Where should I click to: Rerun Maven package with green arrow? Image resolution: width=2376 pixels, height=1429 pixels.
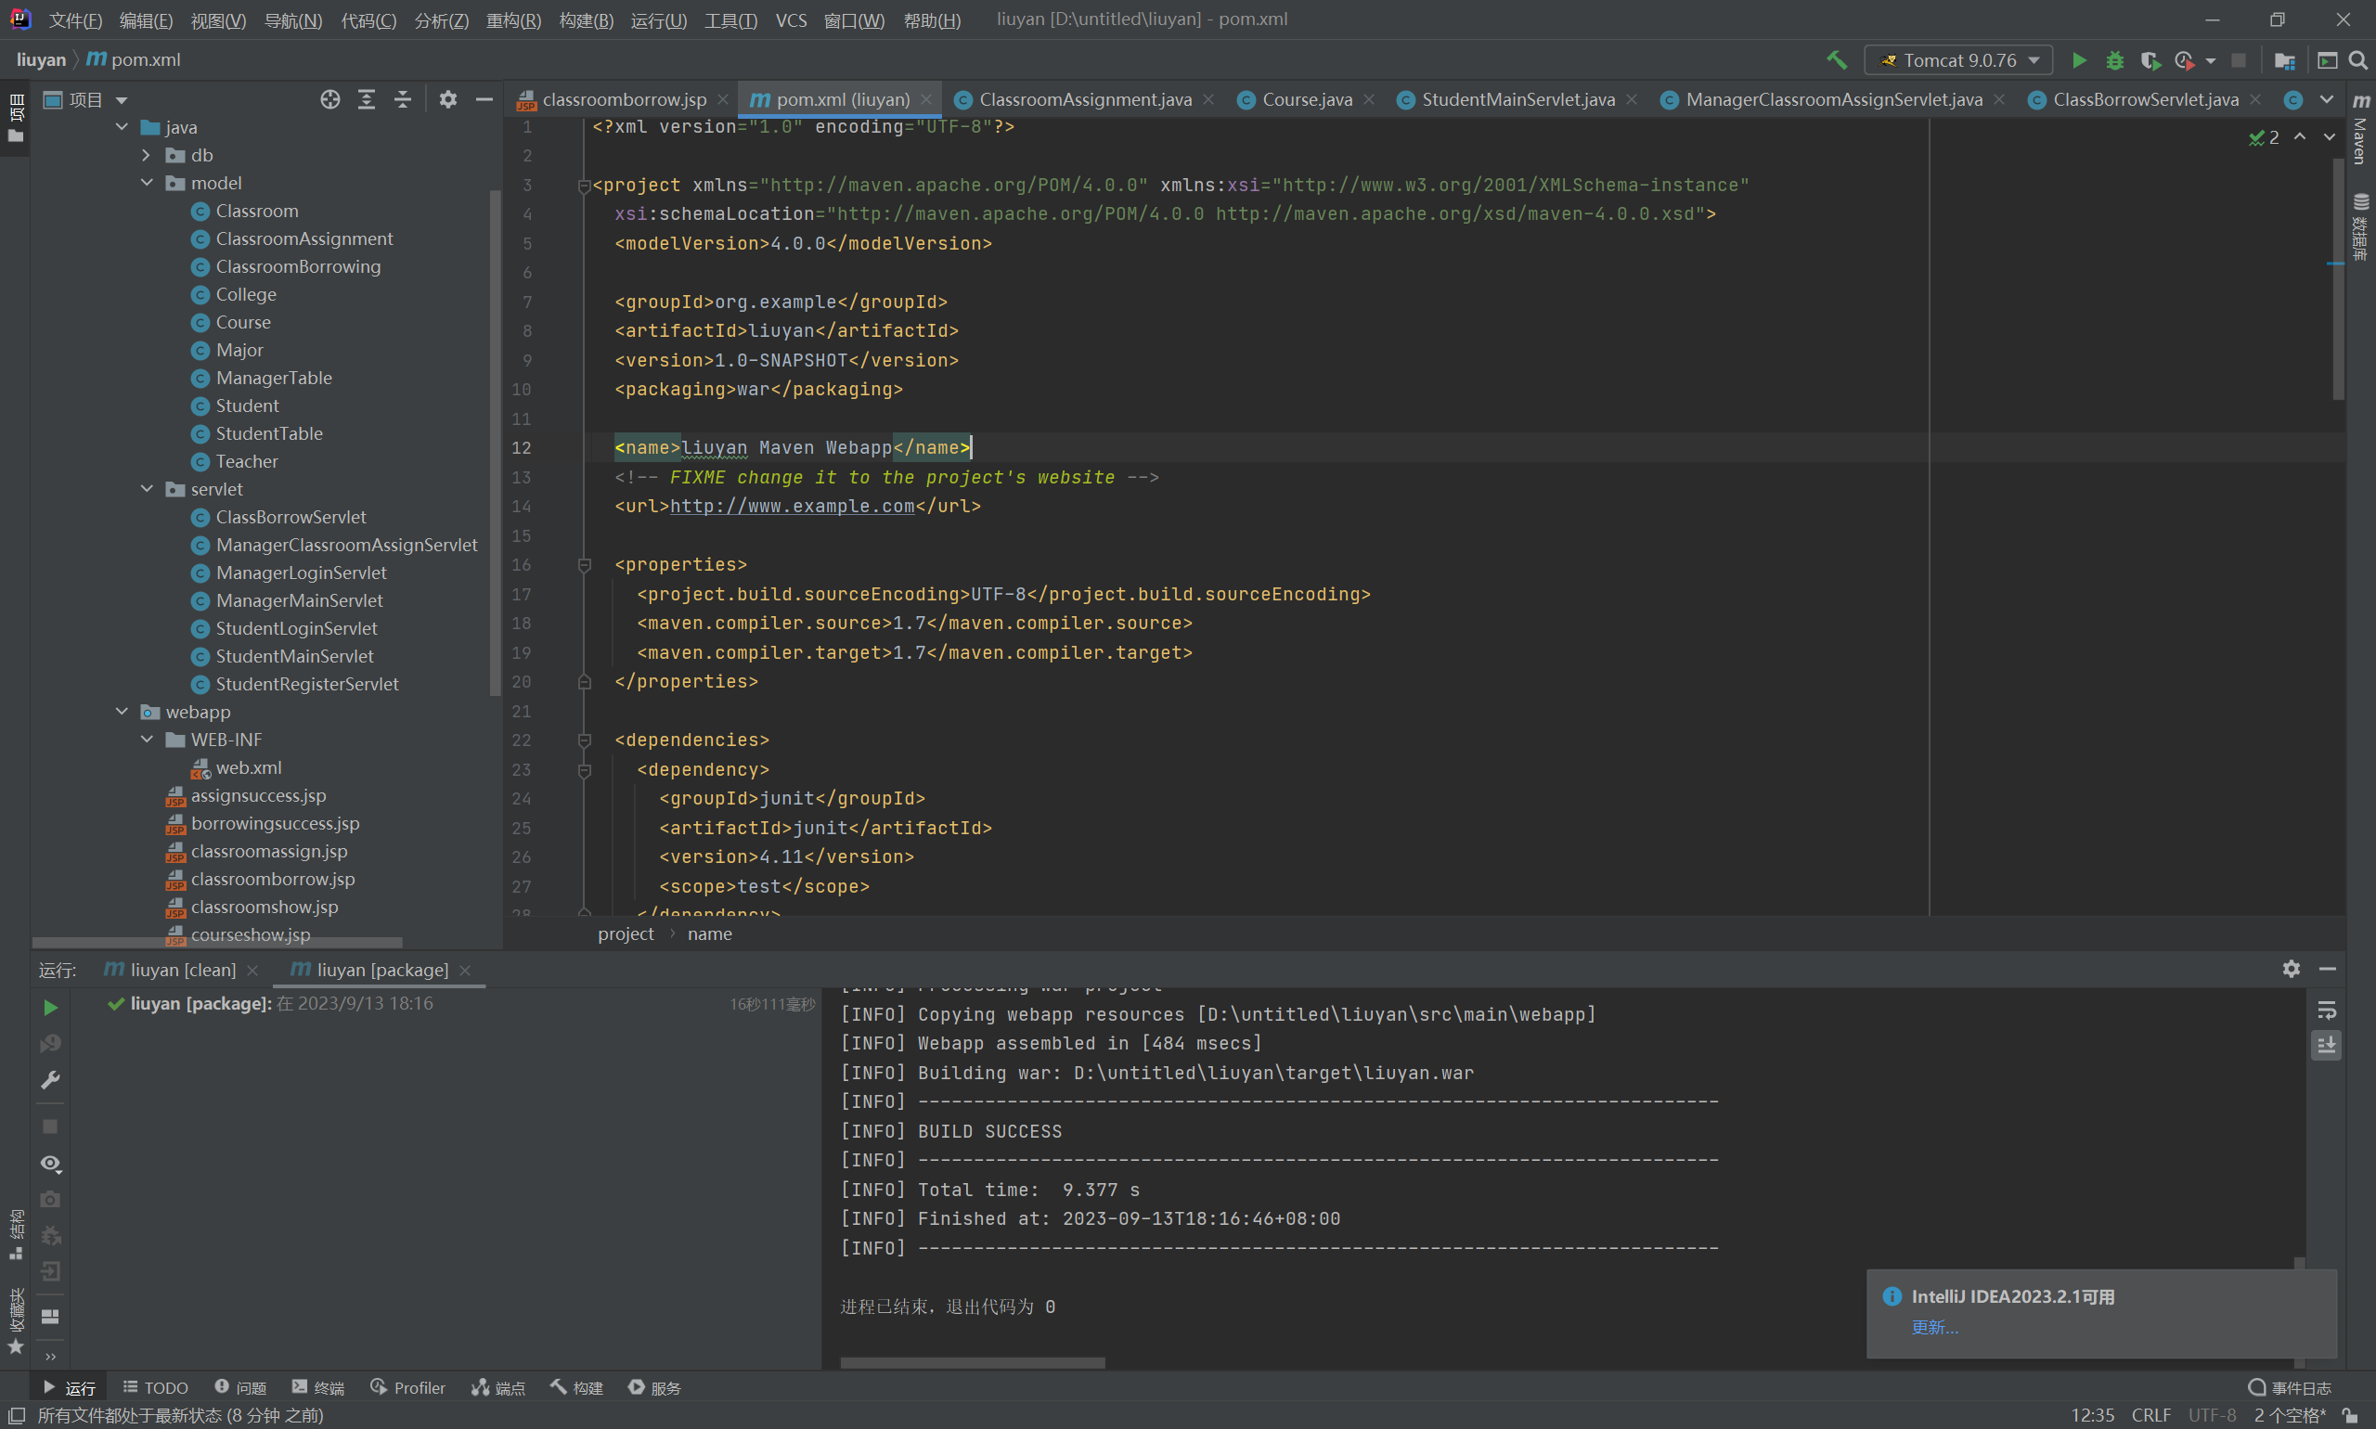click(x=50, y=1007)
